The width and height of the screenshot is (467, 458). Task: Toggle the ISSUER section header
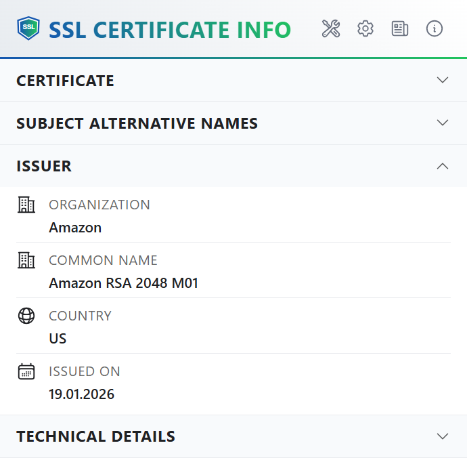234,166
